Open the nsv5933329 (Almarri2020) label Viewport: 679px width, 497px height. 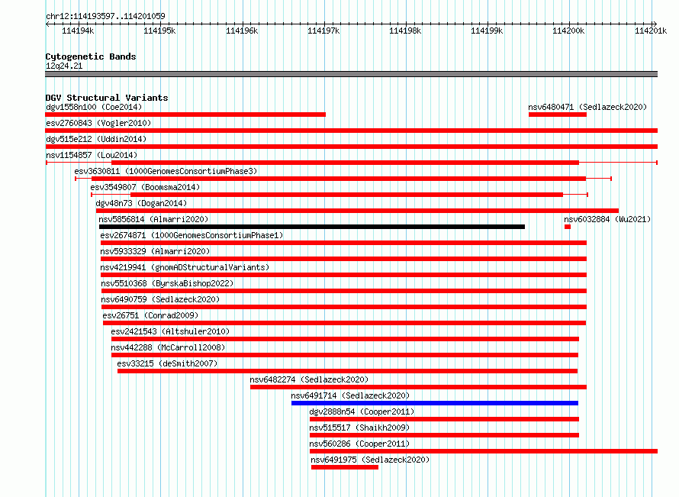click(155, 251)
